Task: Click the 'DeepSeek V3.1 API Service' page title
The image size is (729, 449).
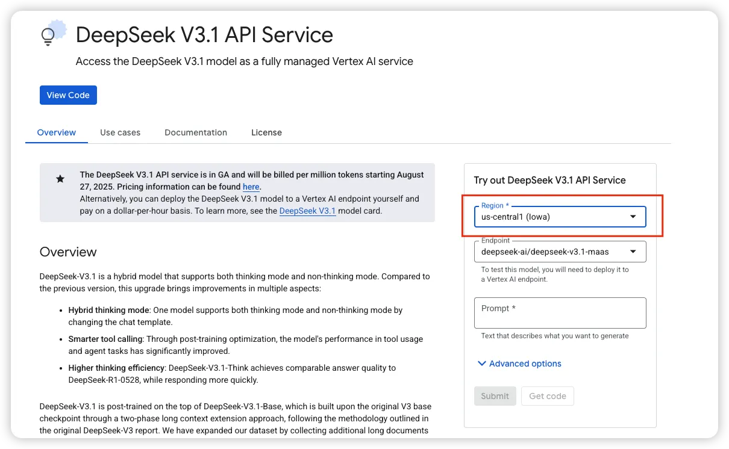Action: 204,35
